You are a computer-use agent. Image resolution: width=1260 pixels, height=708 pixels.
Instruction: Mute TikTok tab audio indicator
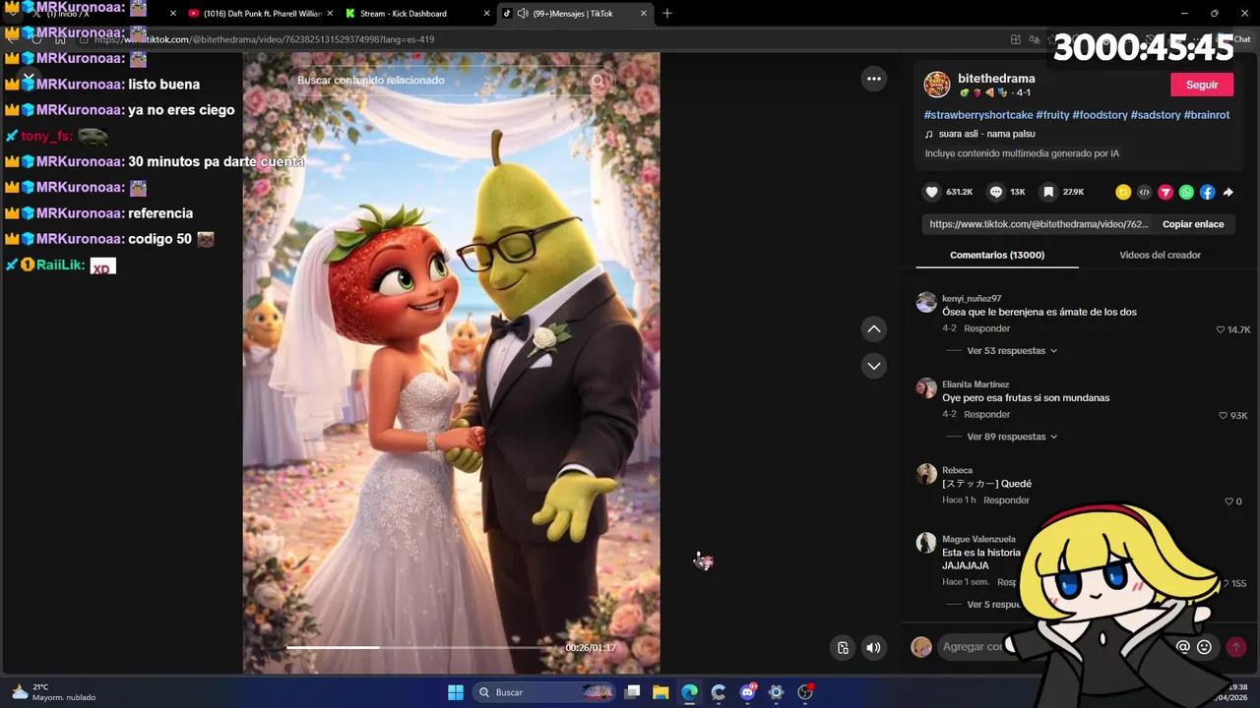523,14
